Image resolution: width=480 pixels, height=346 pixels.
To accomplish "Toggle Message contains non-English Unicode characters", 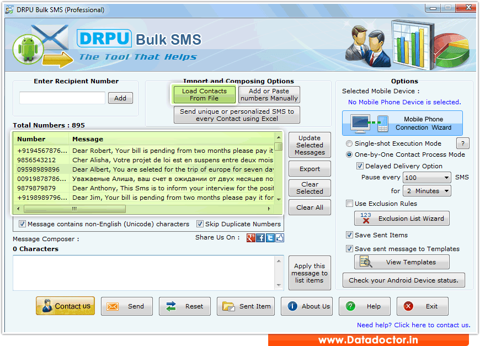I will 22,224.
